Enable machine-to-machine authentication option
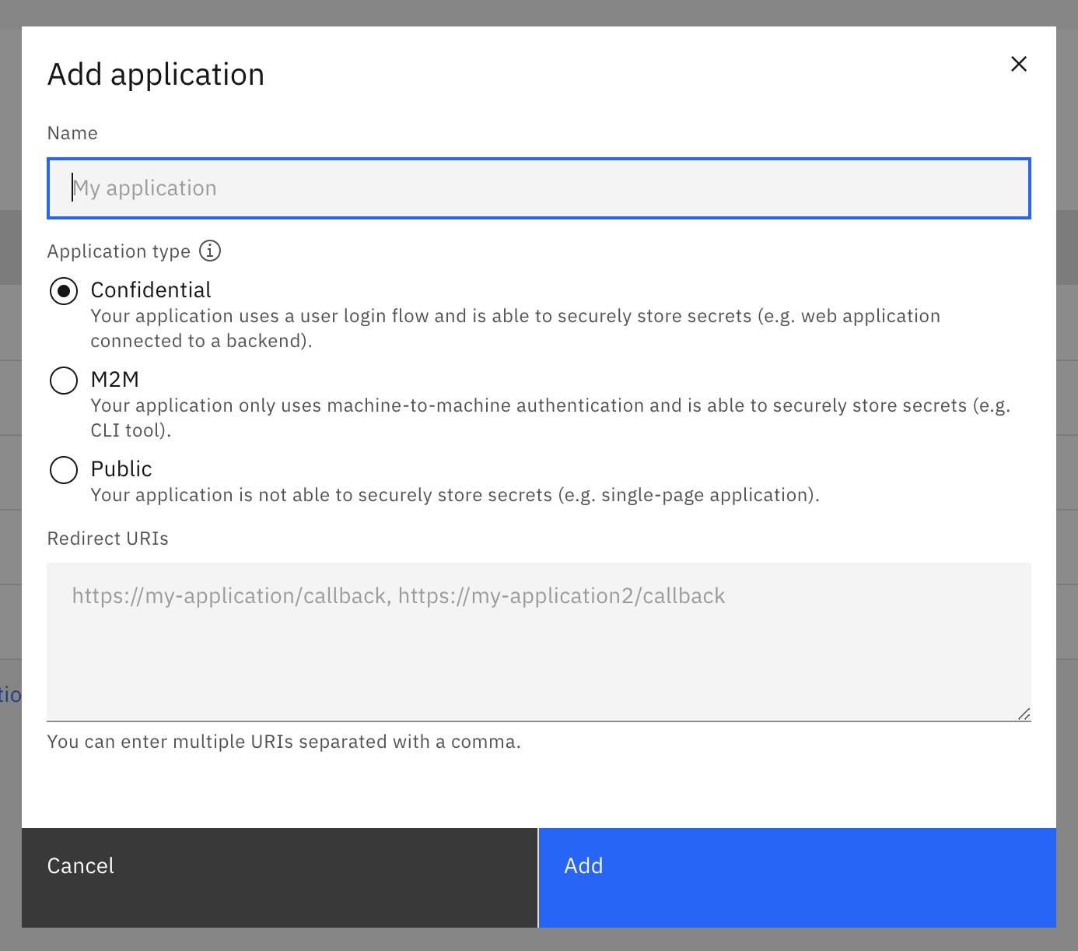 [x=64, y=381]
